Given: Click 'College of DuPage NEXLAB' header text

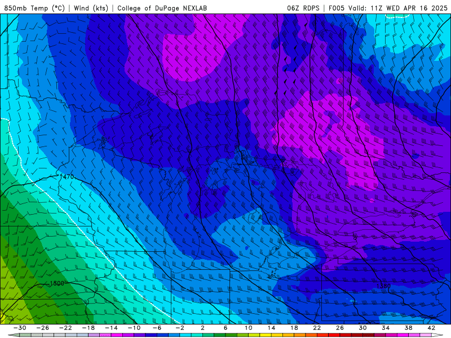Looking at the screenshot, I should [x=162, y=8].
